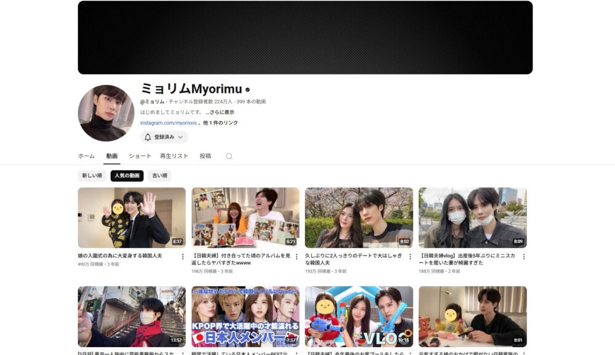
Task: Open 娘の入園式の為に大変身する韓国人夫 video title
Action: tap(121, 256)
